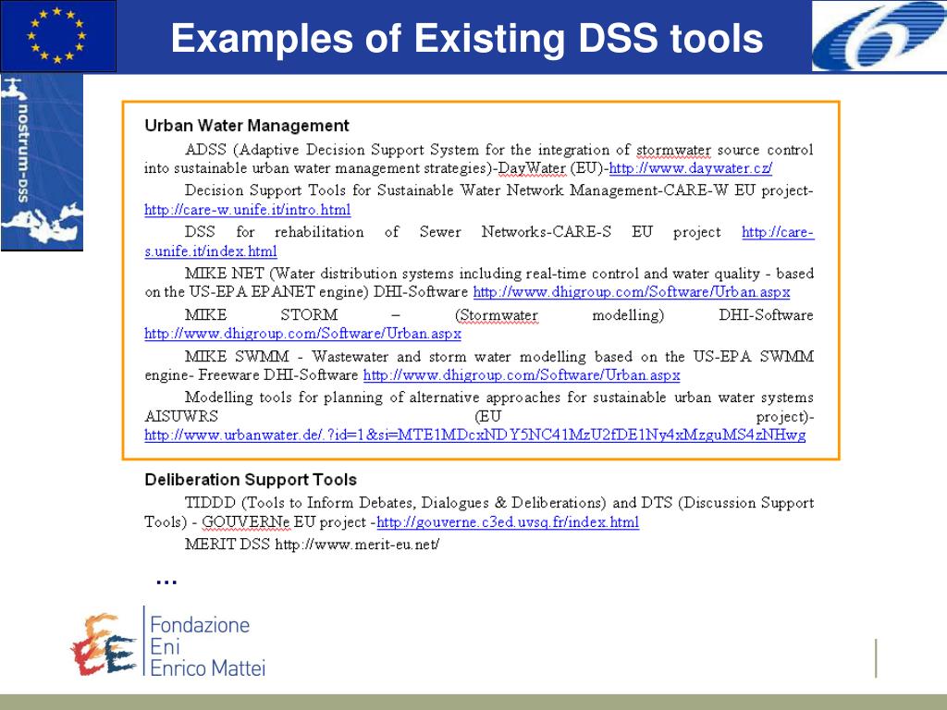This screenshot has height=710, width=947.
Task: Click the nostrum-DSS vertical banner
Action: click(x=42, y=163)
